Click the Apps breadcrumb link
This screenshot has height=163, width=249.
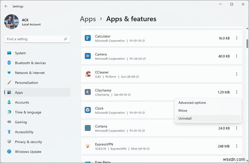coord(88,19)
